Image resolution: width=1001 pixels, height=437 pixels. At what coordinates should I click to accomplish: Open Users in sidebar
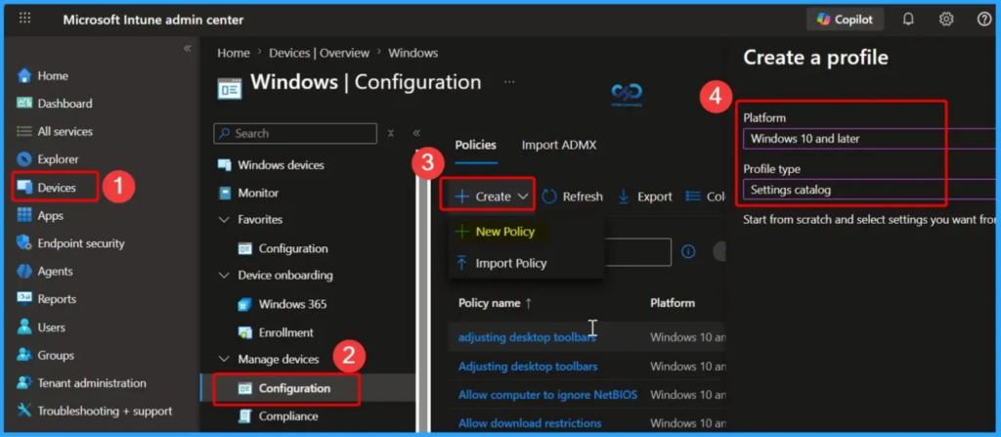coord(41,328)
